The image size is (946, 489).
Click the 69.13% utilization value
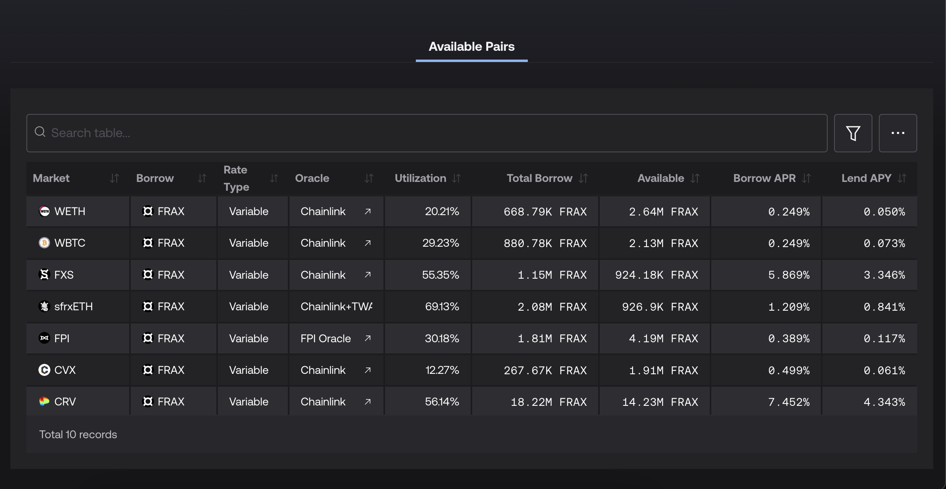442,306
